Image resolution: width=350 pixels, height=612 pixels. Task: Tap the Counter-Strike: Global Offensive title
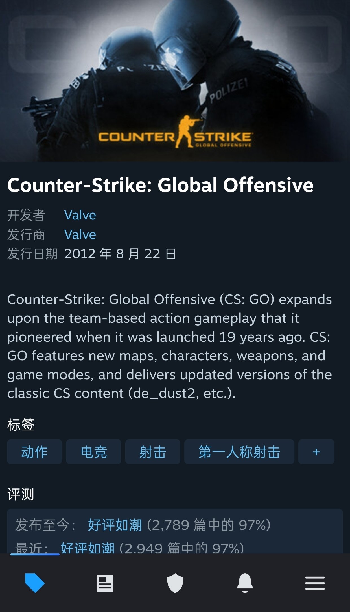tap(160, 185)
